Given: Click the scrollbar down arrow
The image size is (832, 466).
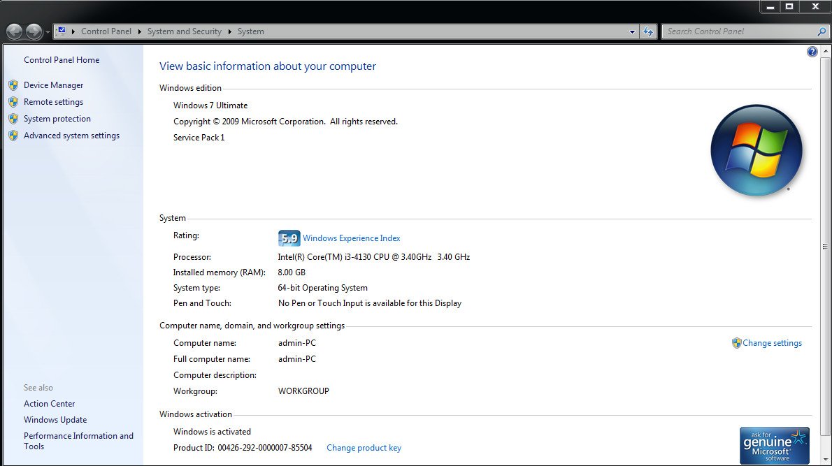Looking at the screenshot, I should pos(825,459).
